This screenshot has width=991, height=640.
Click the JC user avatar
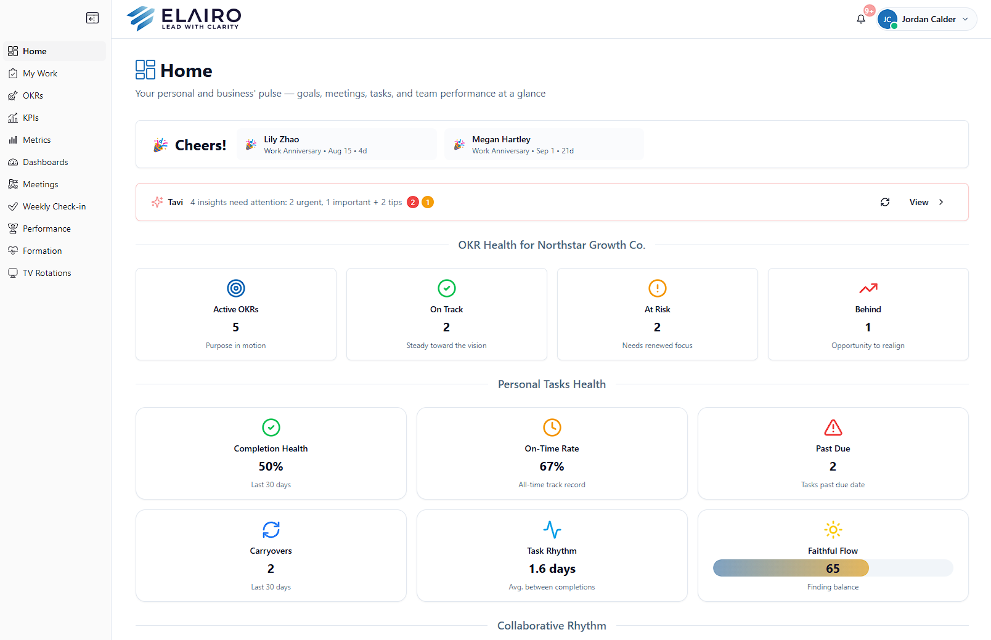click(887, 19)
